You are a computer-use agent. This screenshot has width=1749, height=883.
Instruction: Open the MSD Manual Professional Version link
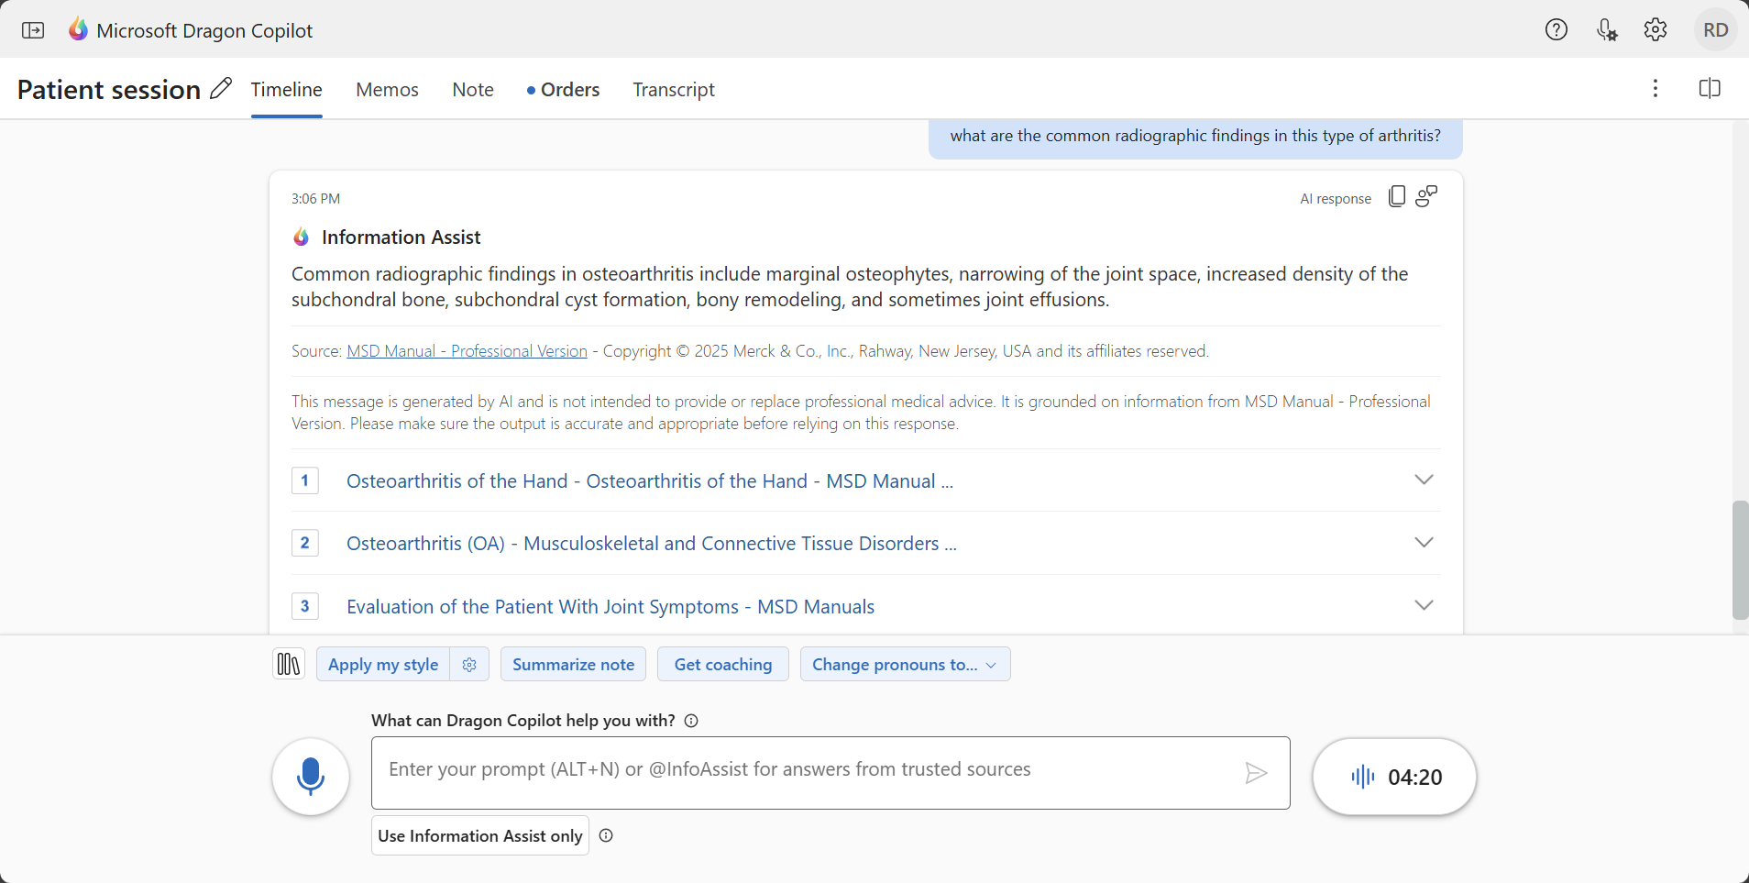(467, 351)
